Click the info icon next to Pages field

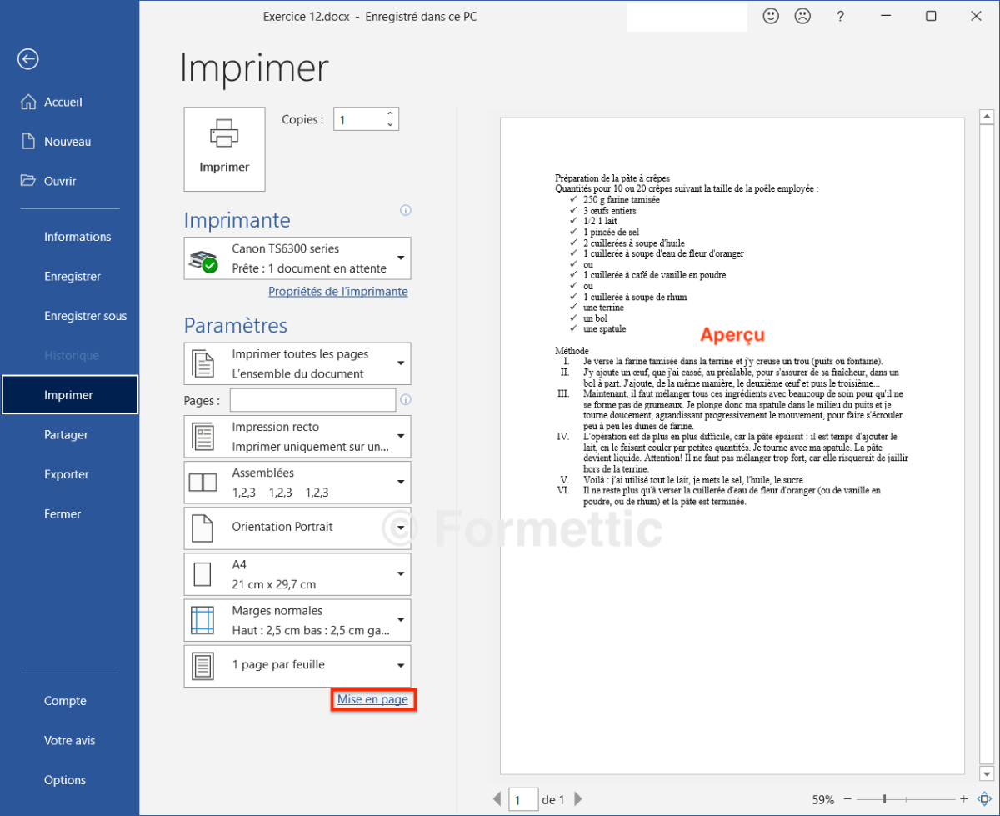[x=406, y=400]
